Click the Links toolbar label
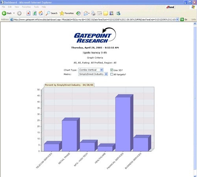 (193, 19)
